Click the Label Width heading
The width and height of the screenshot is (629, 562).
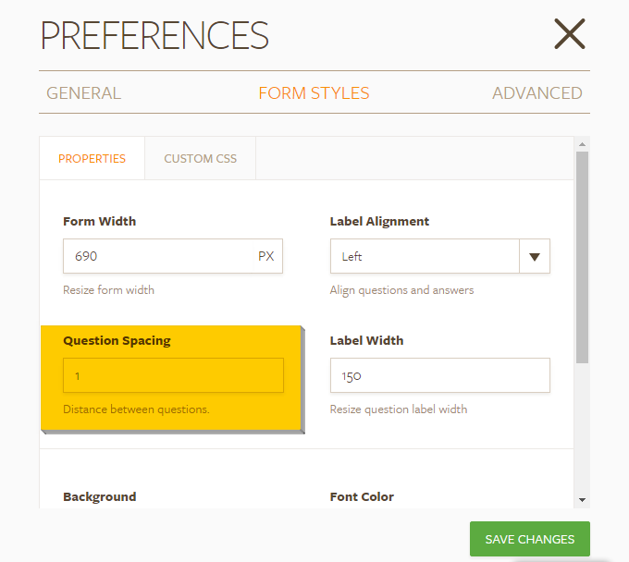pos(366,340)
